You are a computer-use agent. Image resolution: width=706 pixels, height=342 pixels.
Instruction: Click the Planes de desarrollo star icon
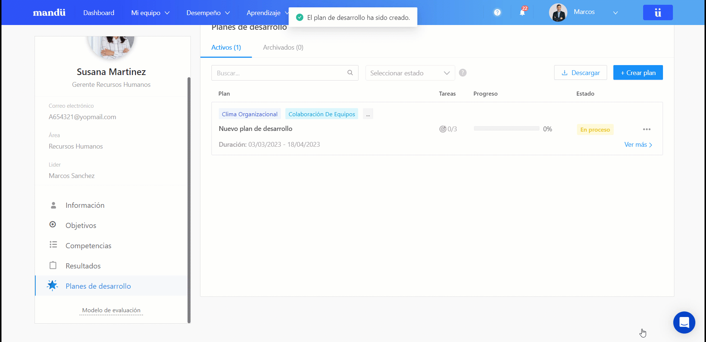tap(53, 285)
